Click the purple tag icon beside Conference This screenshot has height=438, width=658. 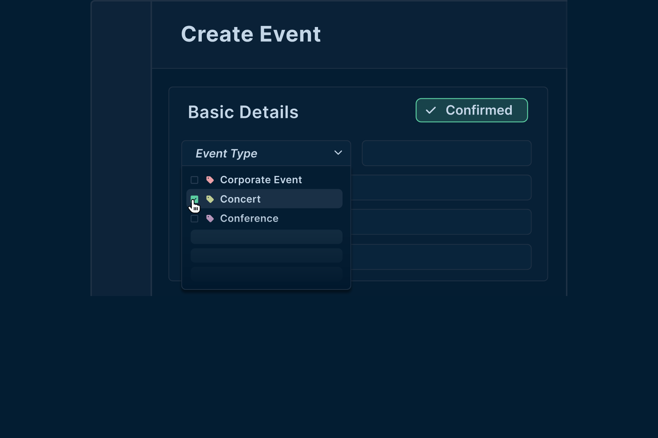coord(210,219)
